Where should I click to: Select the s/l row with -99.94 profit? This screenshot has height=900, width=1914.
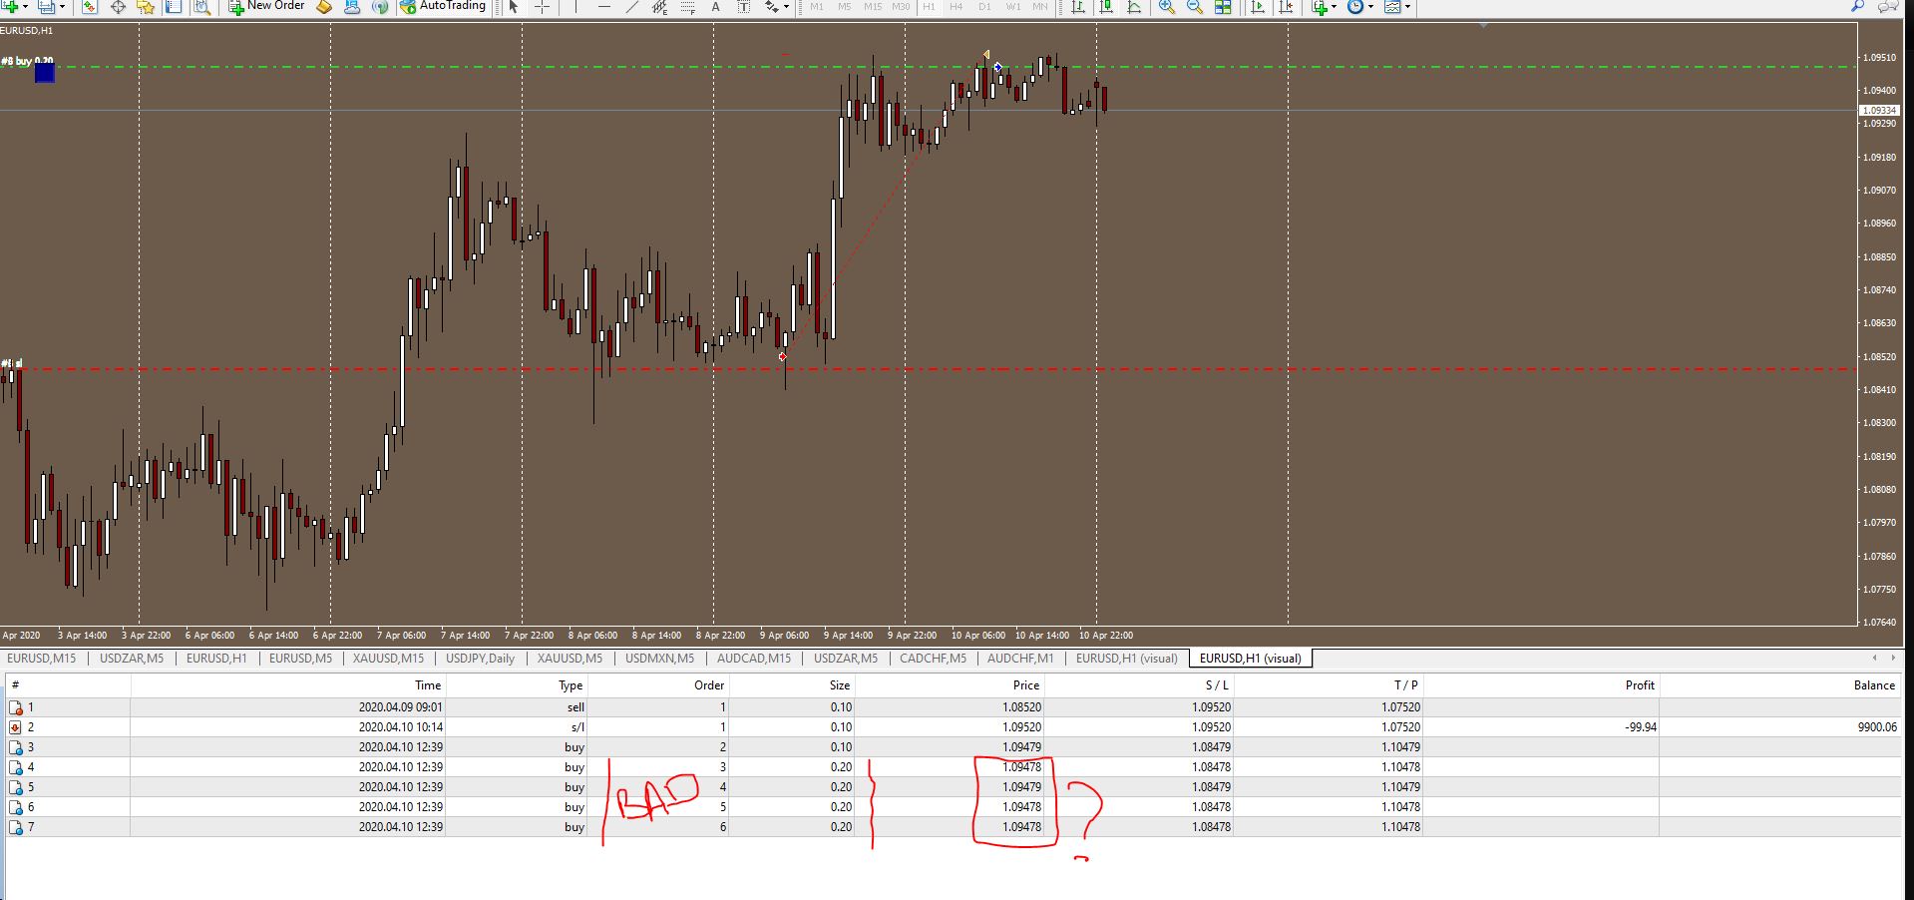pos(953,727)
